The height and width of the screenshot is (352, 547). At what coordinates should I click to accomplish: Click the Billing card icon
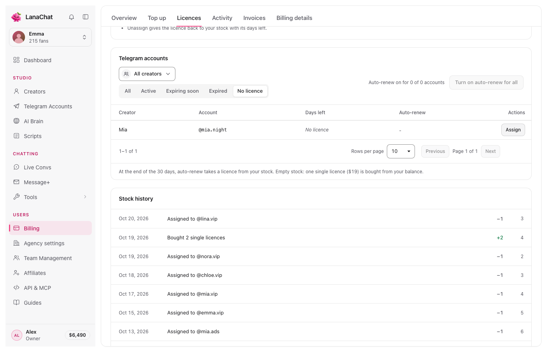pyautogui.click(x=16, y=228)
